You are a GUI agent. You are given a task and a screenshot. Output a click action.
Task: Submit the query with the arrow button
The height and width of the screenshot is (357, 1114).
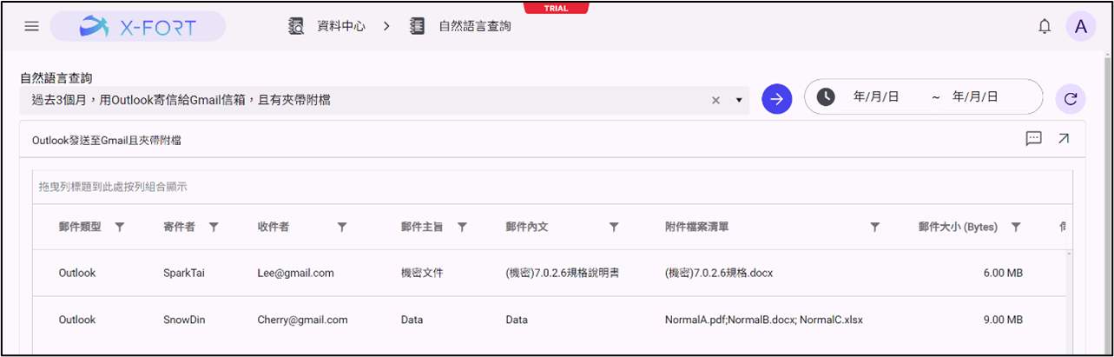[x=777, y=99]
